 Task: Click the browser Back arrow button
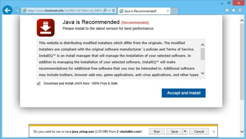pyautogui.click(x=7, y=11)
